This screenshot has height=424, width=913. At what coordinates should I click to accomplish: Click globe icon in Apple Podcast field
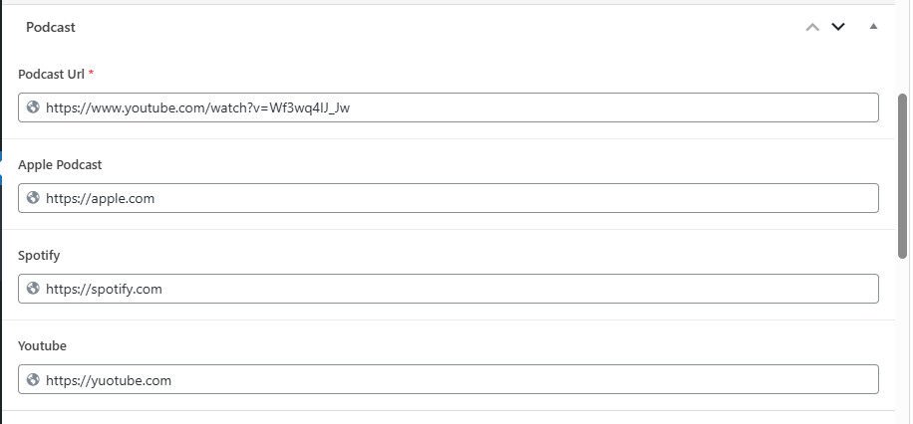(33, 198)
